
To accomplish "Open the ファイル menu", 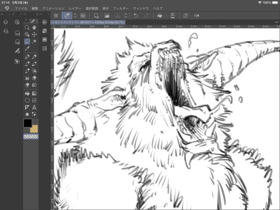I will 21,8.
